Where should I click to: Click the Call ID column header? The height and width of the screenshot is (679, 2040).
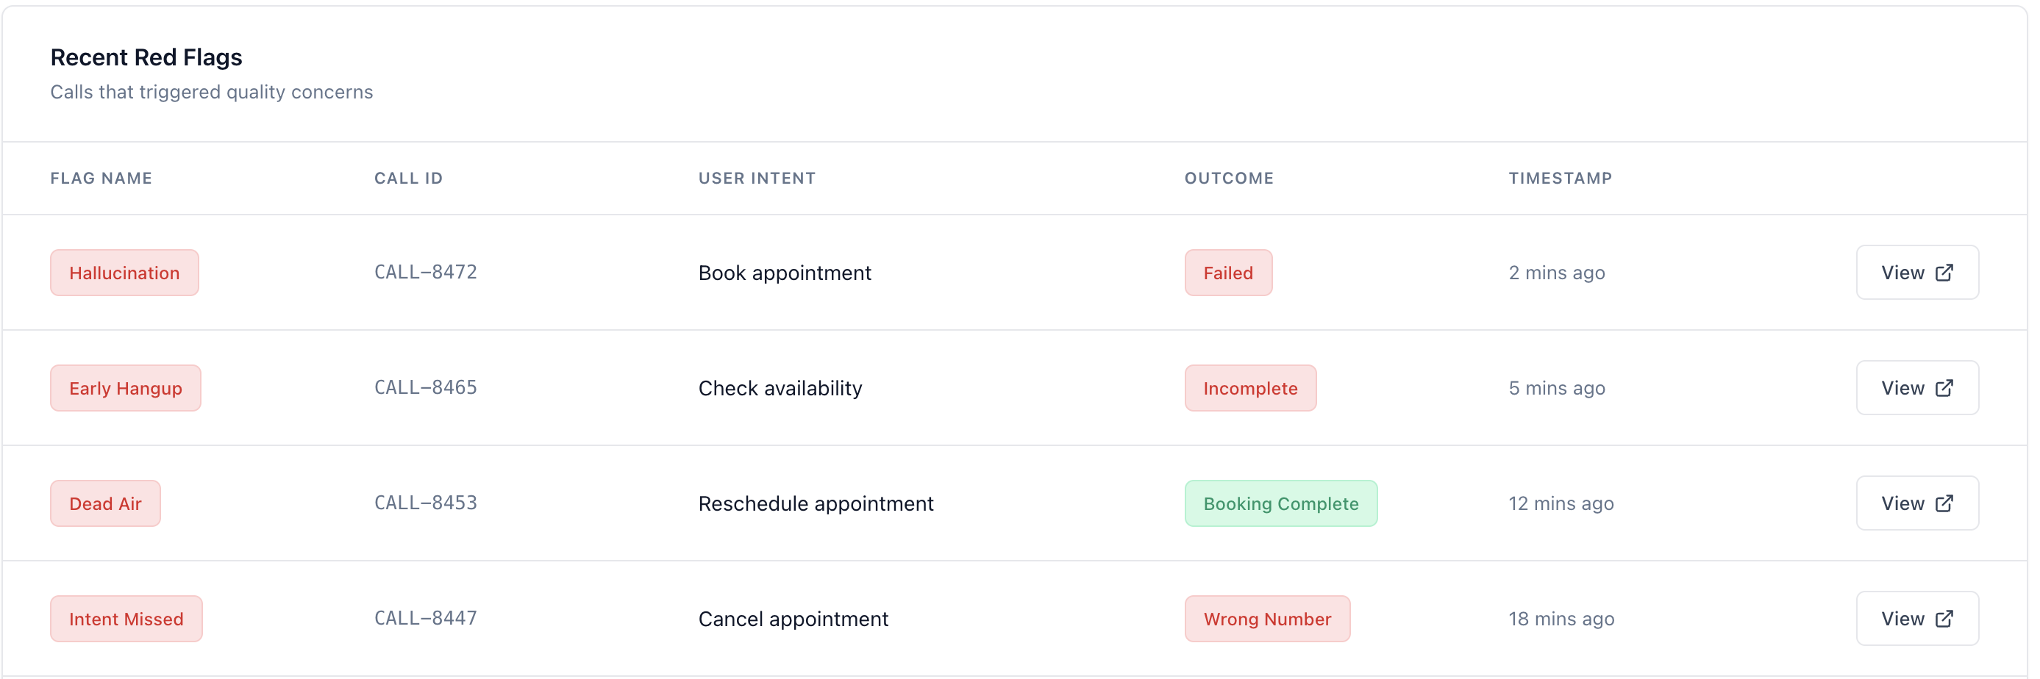(x=408, y=178)
